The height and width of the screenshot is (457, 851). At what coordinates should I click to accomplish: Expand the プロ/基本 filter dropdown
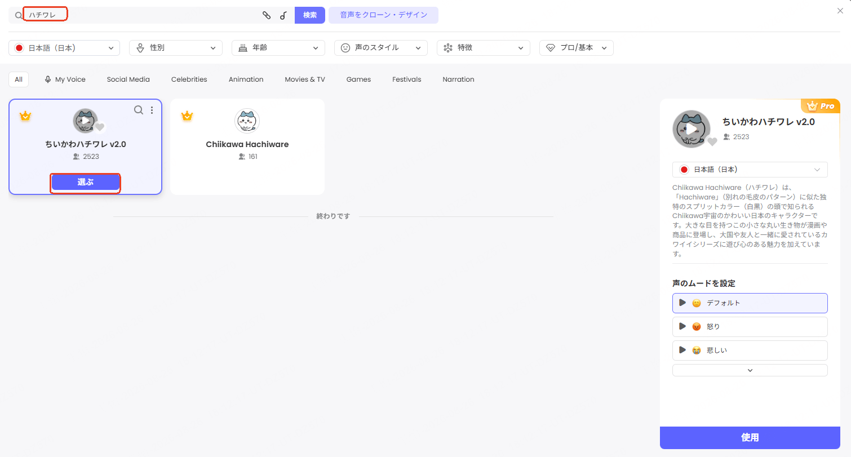point(577,48)
